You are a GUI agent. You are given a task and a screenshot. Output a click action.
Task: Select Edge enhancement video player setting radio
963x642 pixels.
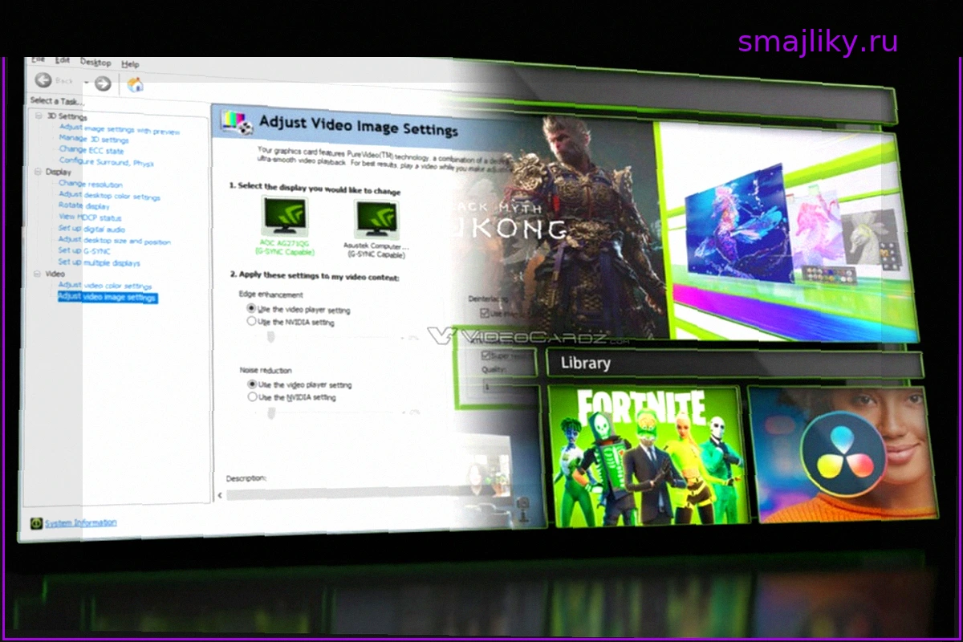coord(252,308)
